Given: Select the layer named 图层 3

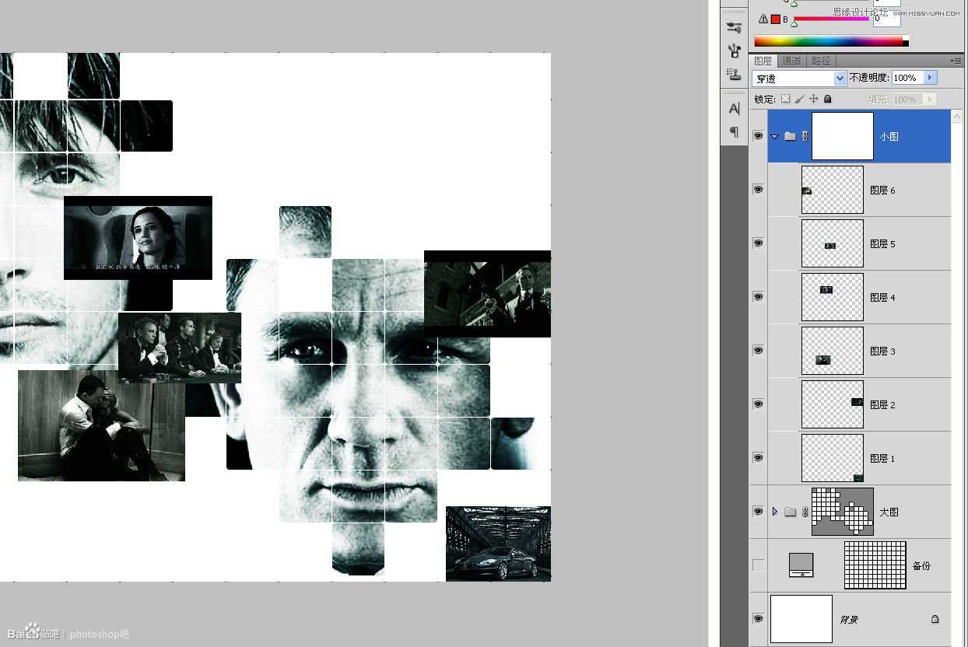Looking at the screenshot, I should (x=882, y=351).
